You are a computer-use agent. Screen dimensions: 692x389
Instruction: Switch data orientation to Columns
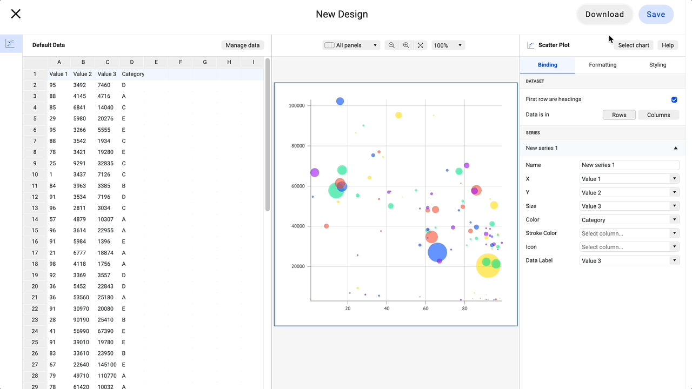pyautogui.click(x=658, y=115)
